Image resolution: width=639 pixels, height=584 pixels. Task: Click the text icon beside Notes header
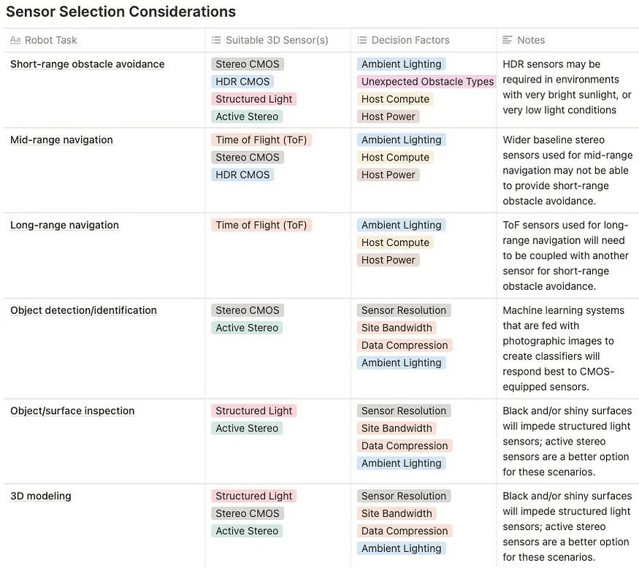coord(508,40)
